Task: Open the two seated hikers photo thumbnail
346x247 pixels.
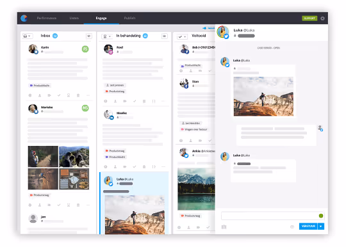Action: [x=74, y=156]
